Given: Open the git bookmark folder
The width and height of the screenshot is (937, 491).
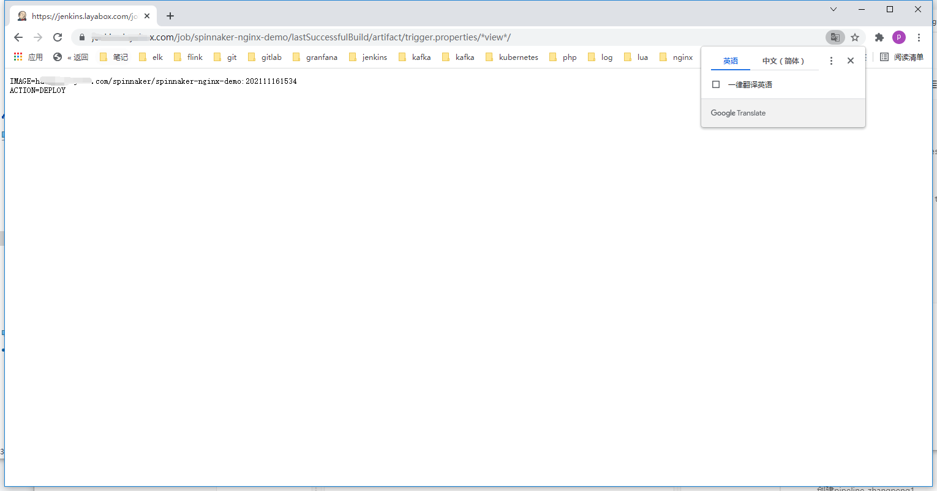Looking at the screenshot, I should click(x=225, y=57).
